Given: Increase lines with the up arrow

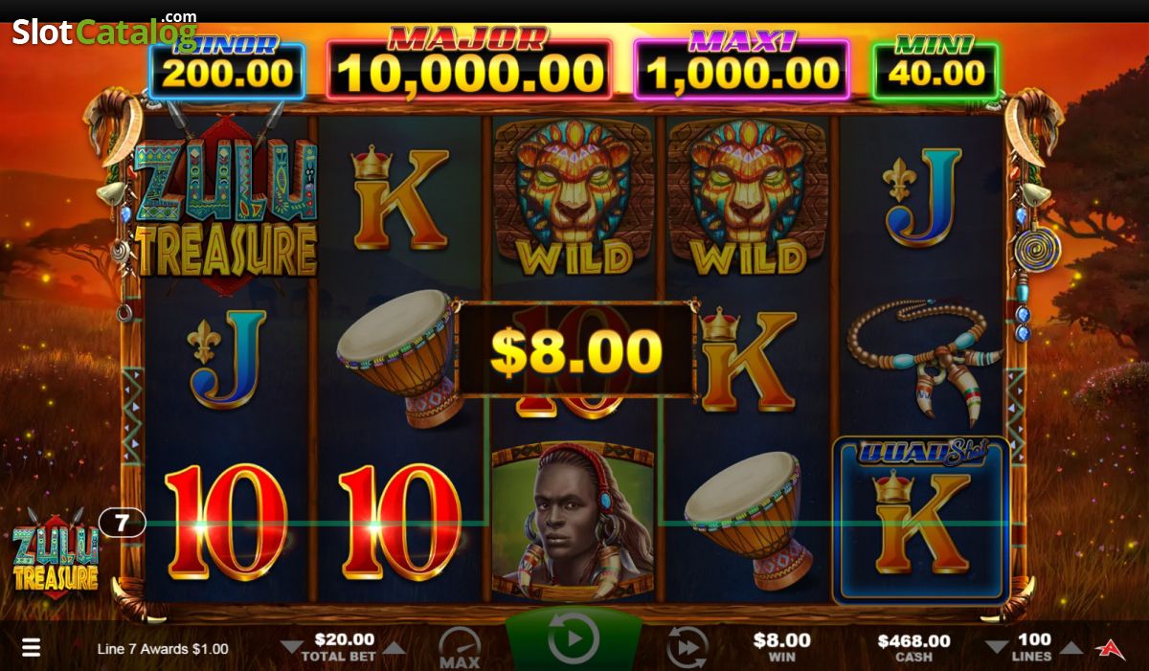Looking at the screenshot, I should click(x=1071, y=648).
